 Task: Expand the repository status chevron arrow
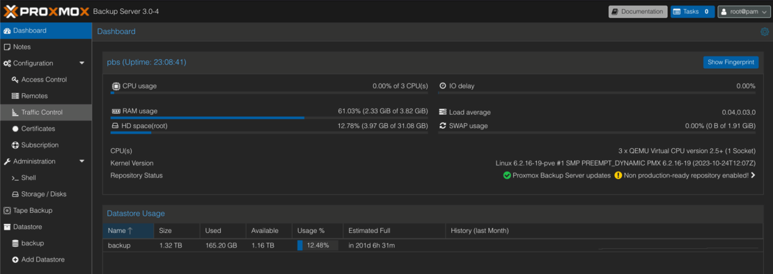[753, 175]
